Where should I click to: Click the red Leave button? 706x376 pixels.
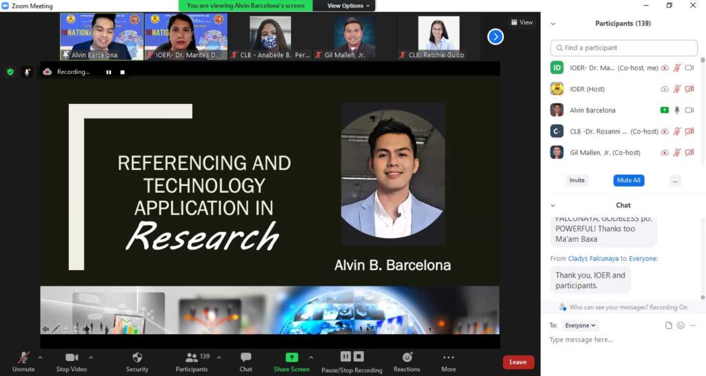point(518,362)
